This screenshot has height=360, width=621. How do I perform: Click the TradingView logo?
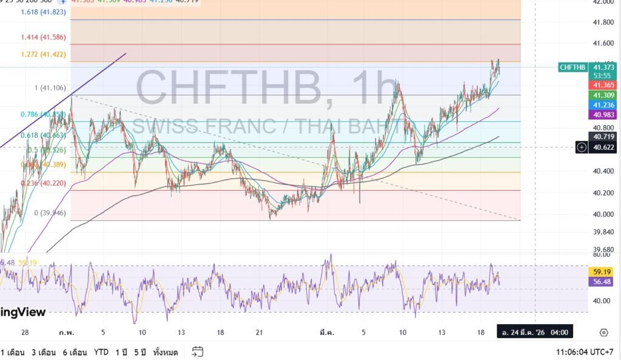pyautogui.click(x=23, y=312)
